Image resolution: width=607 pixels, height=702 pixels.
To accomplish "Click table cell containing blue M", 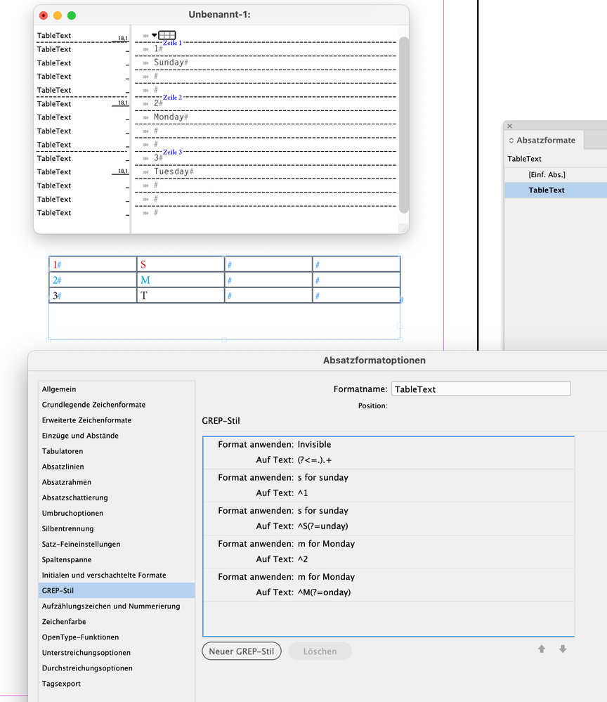I will click(181, 280).
